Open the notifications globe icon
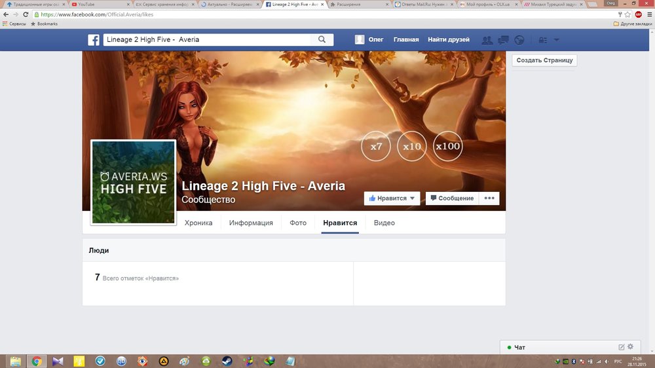 click(x=519, y=40)
